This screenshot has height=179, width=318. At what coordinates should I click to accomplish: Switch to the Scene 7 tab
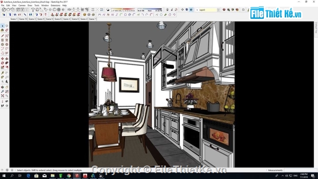(92, 19)
